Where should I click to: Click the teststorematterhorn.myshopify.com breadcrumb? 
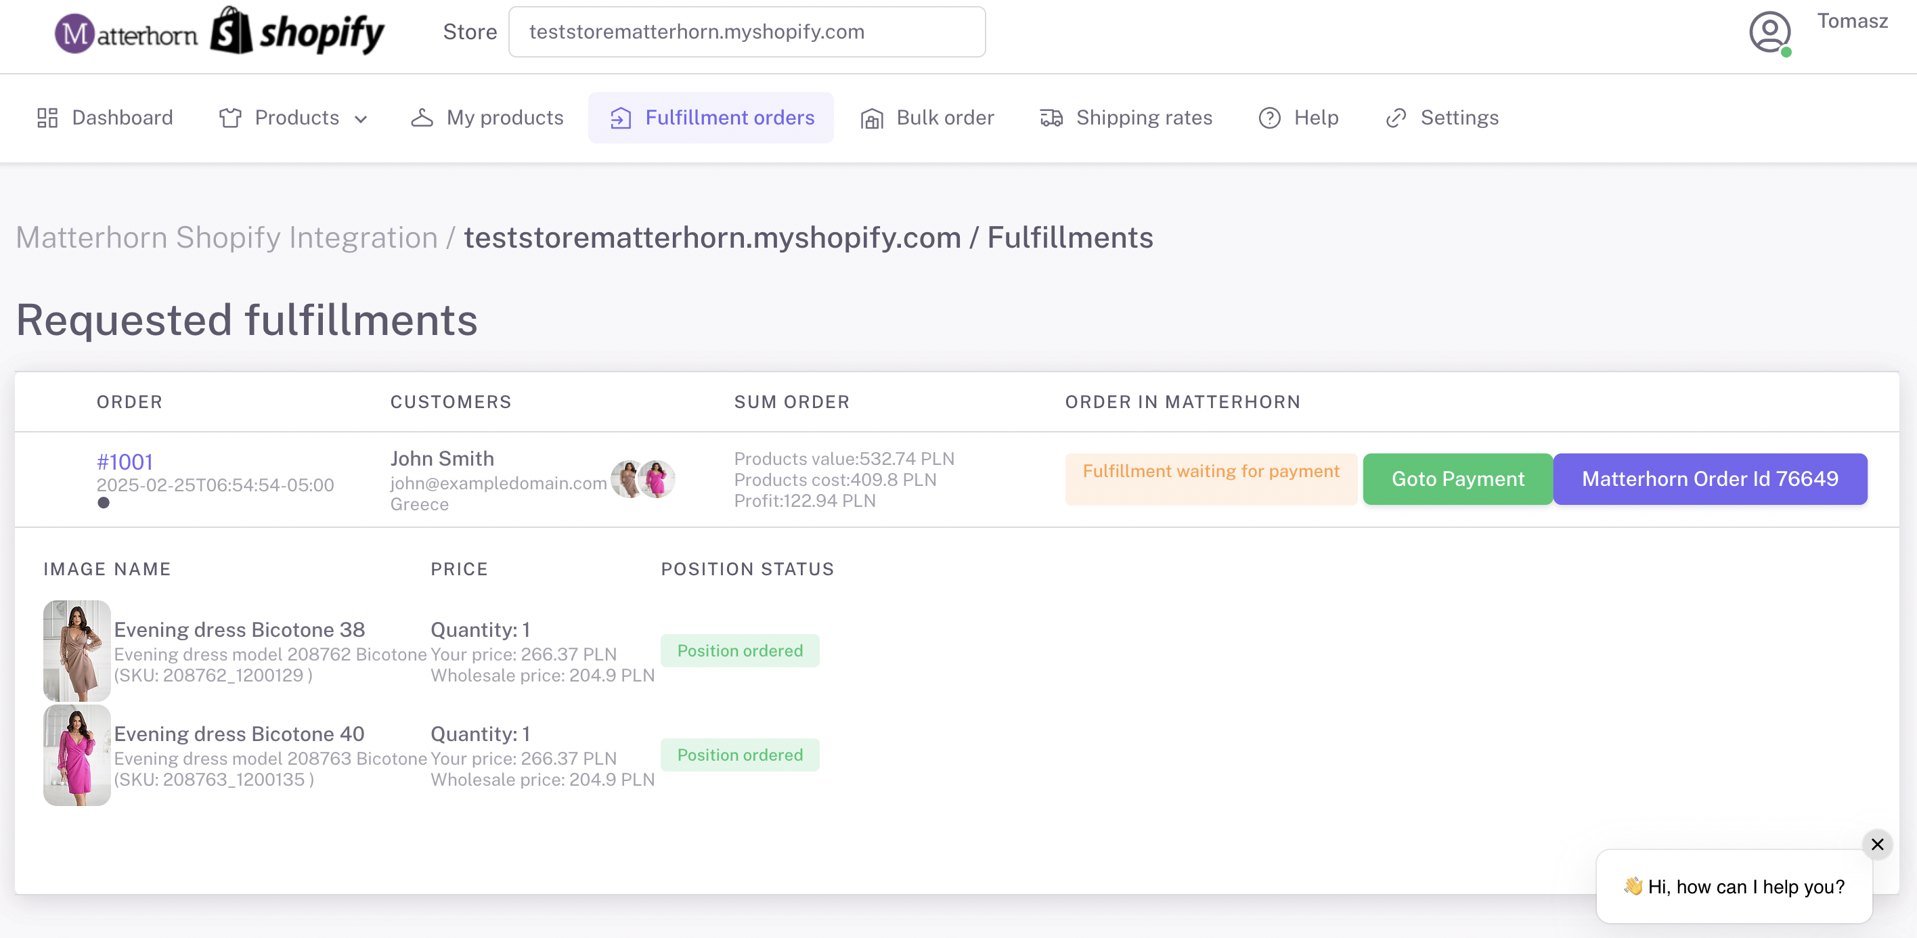click(x=712, y=238)
